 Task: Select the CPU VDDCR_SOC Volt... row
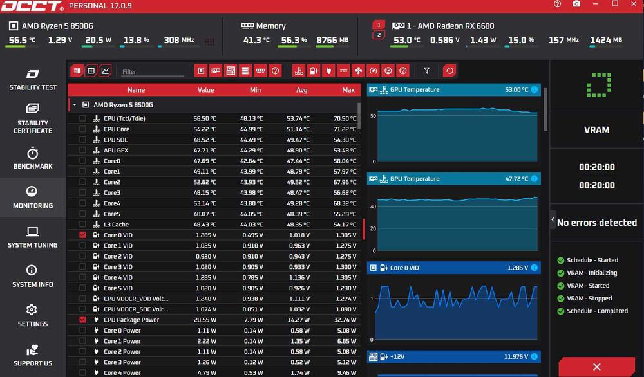pyautogui.click(x=214, y=309)
